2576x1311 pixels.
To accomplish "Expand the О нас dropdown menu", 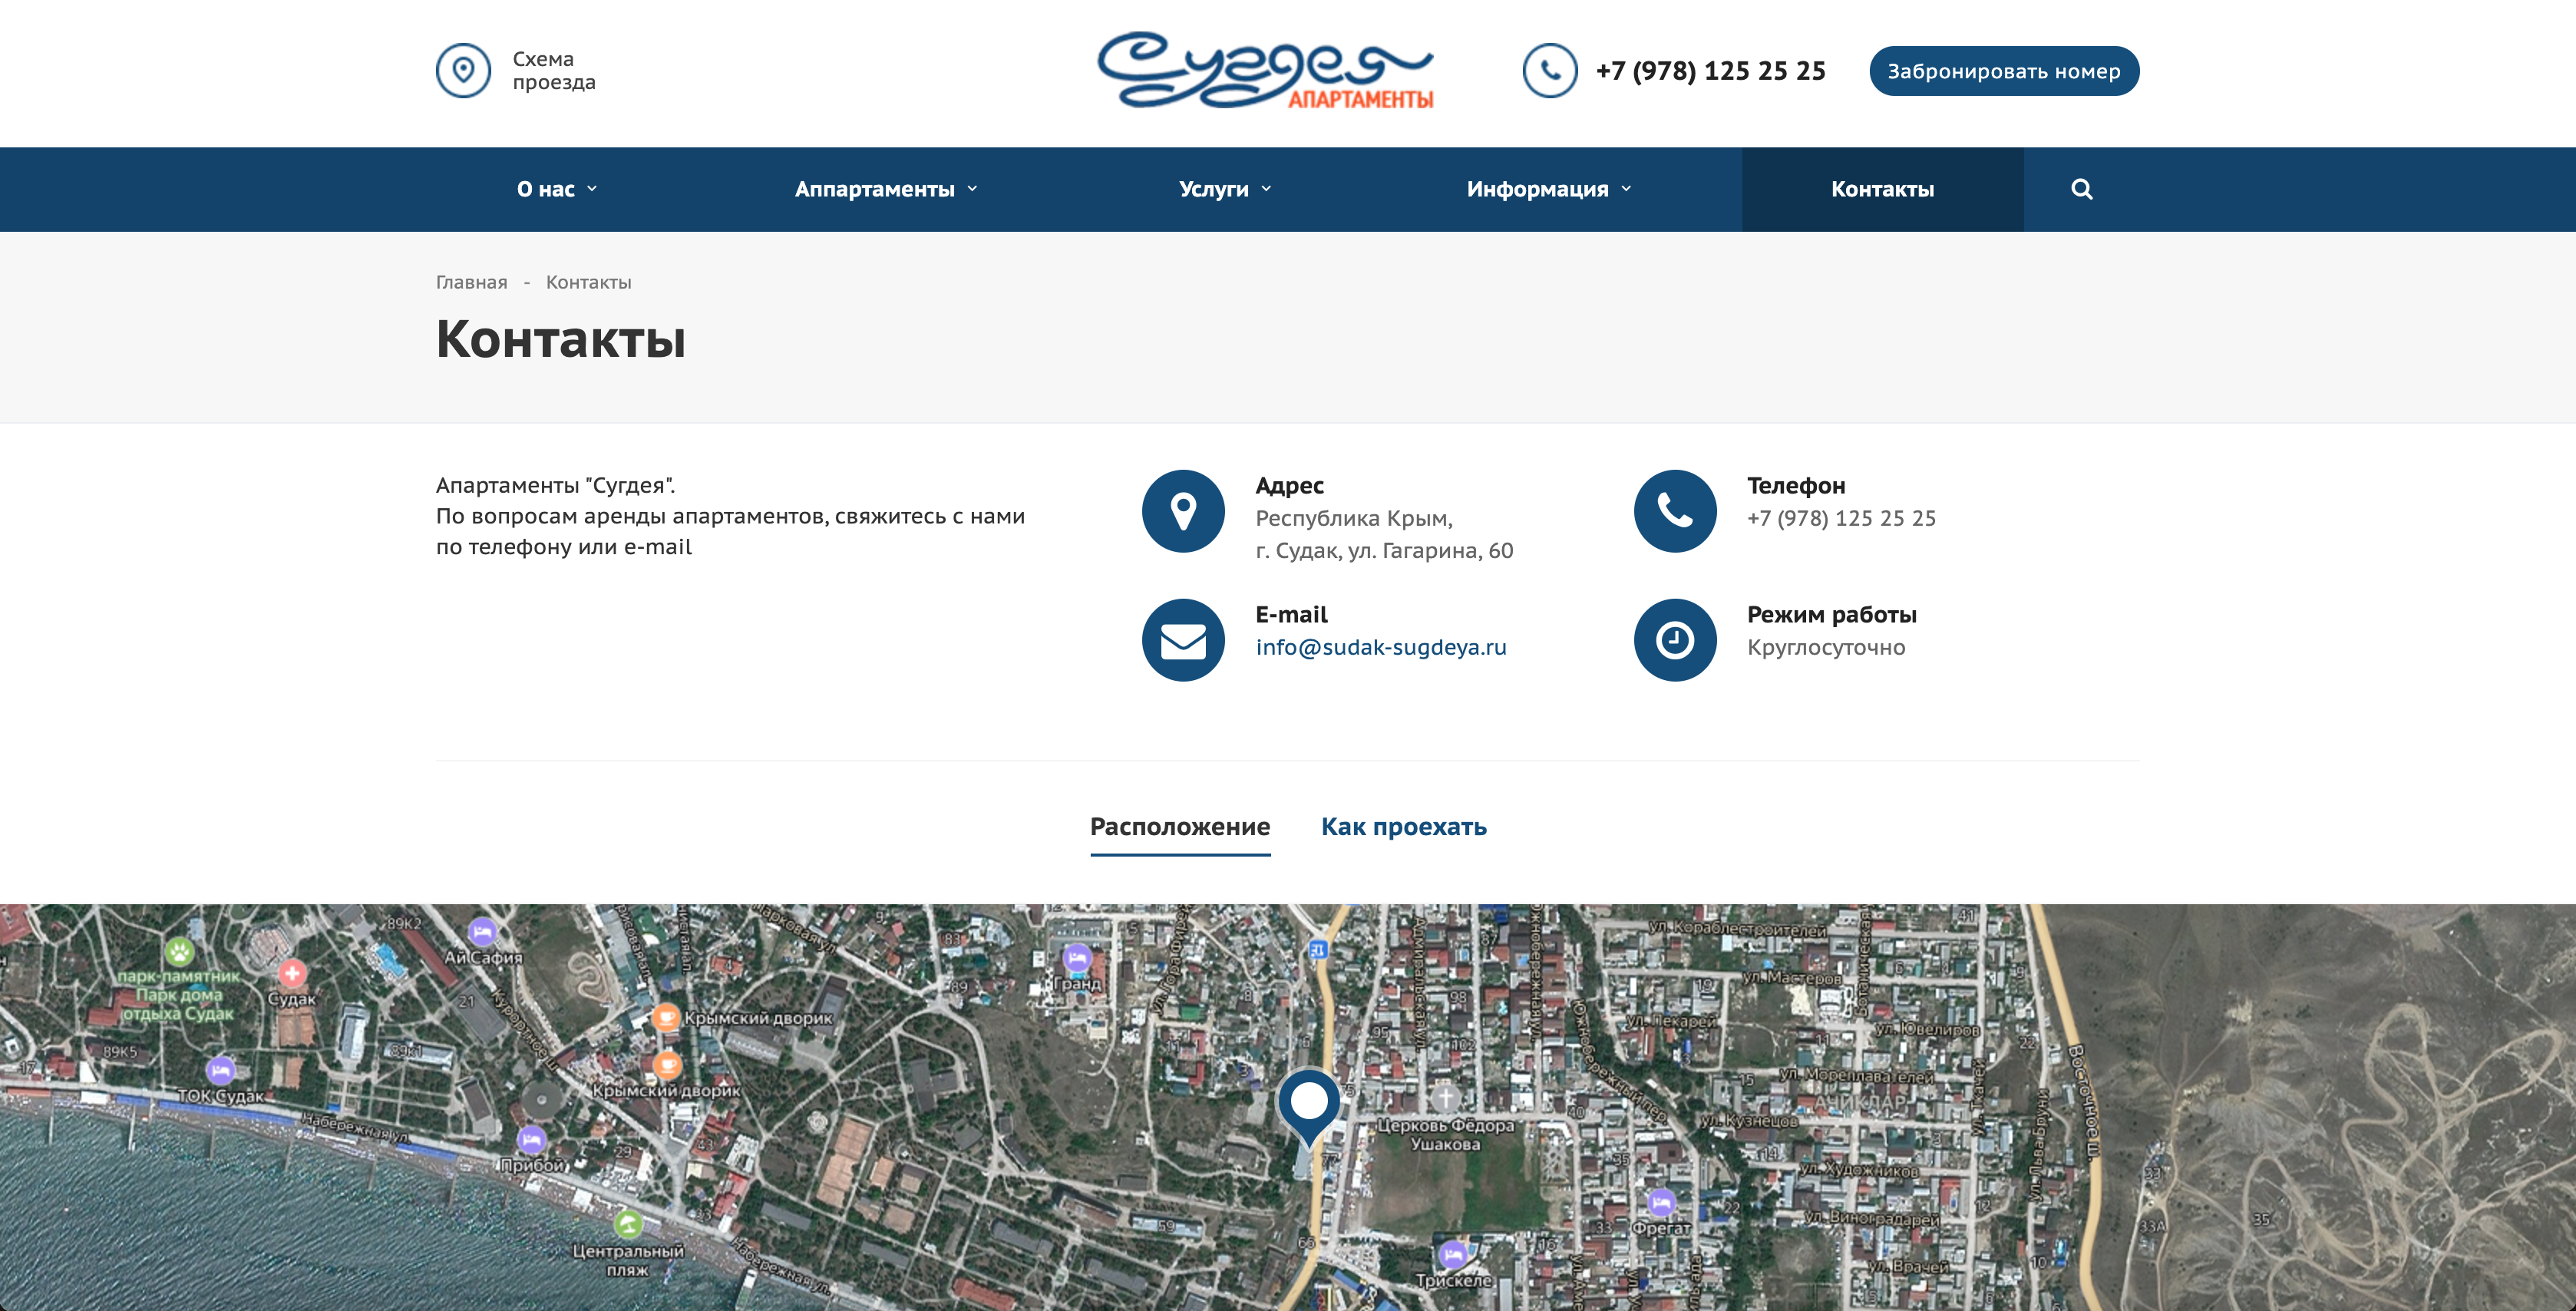I will [557, 189].
